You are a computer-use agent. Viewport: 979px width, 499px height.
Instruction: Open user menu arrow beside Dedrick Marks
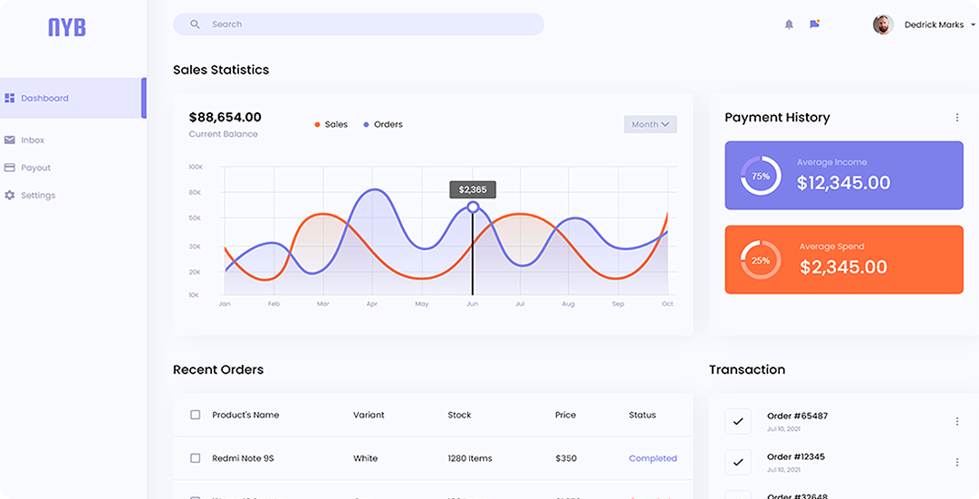point(973,25)
